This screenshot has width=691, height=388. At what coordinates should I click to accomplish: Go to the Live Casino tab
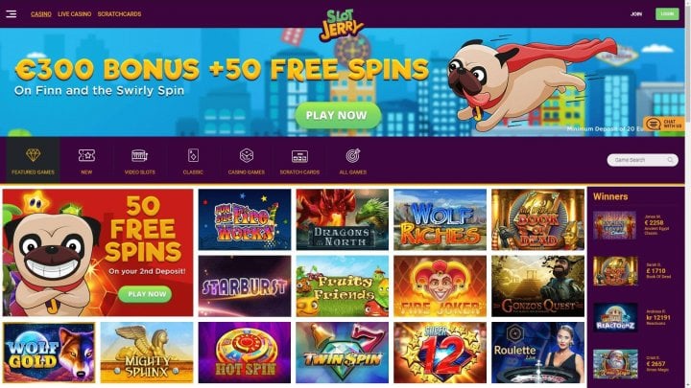pos(75,14)
